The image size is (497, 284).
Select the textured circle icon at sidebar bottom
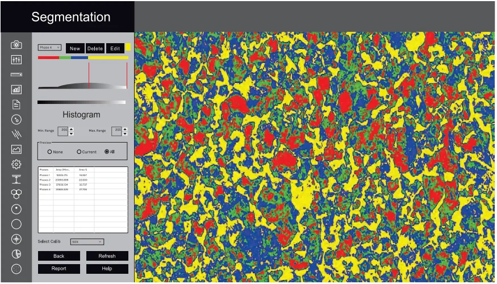point(16,269)
